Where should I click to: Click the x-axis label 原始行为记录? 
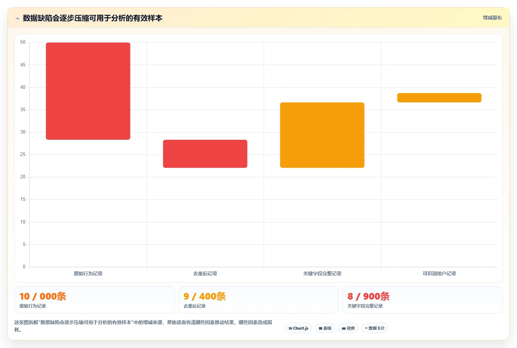point(88,273)
